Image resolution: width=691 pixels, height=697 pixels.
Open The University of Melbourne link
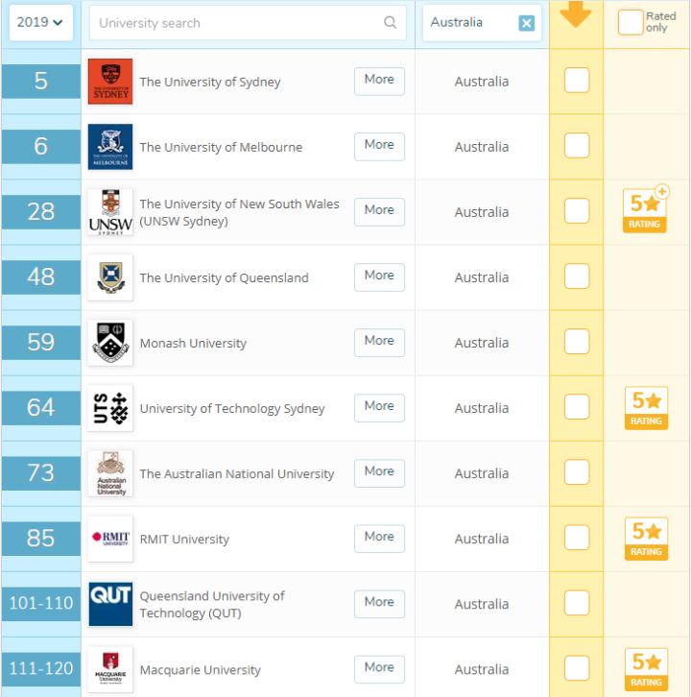pos(221,147)
